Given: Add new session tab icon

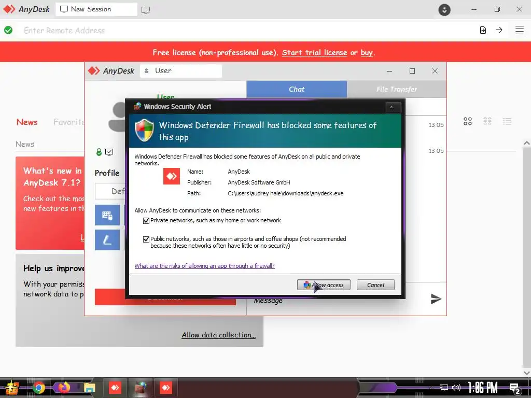Looking at the screenshot, I should pyautogui.click(x=146, y=10).
